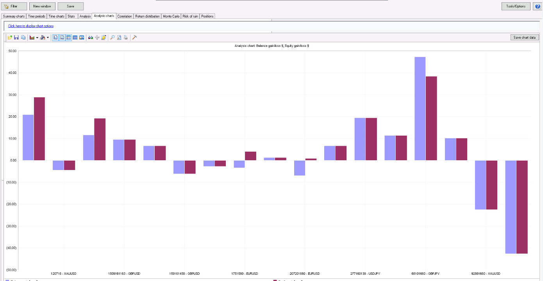The image size is (543, 281).
Task: Copy chart to clipboard icon
Action: [23, 38]
